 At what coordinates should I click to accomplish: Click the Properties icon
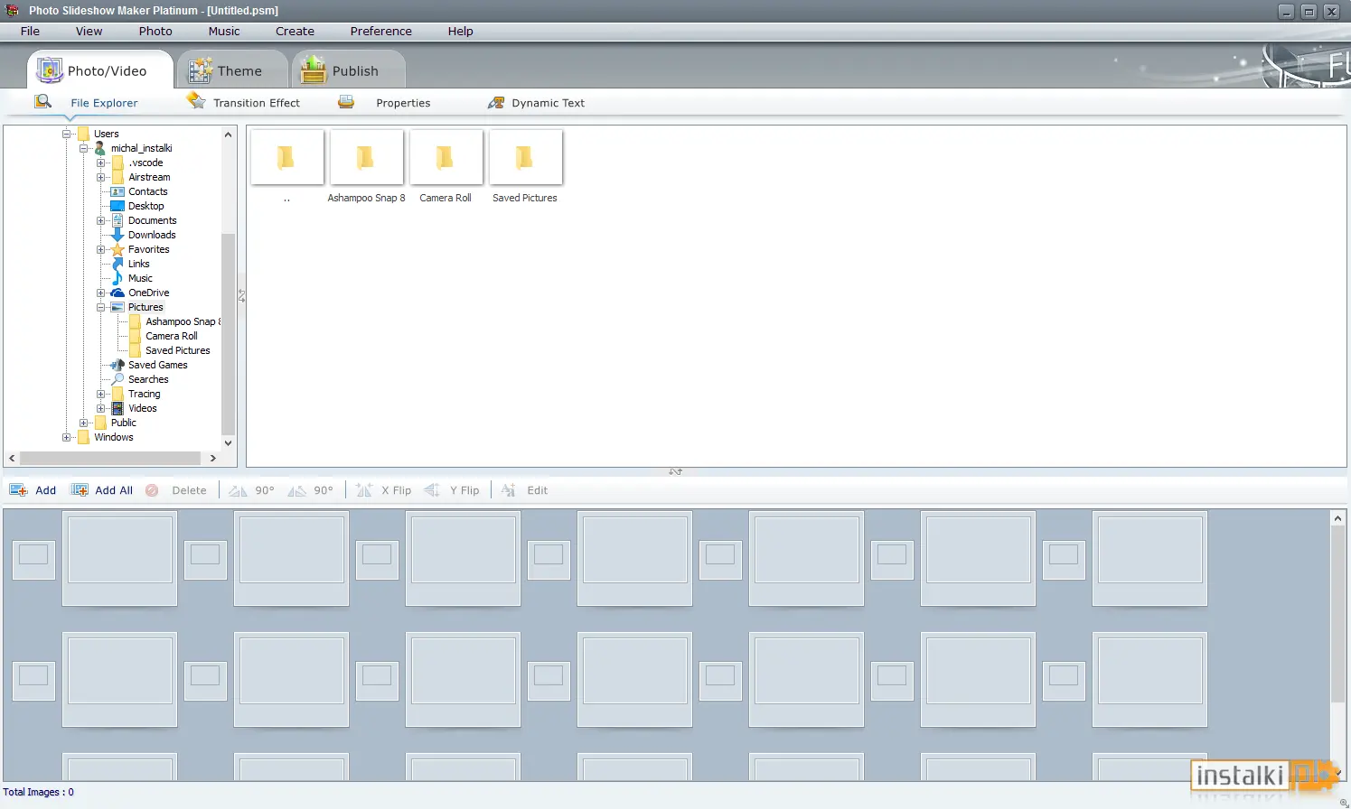click(346, 102)
